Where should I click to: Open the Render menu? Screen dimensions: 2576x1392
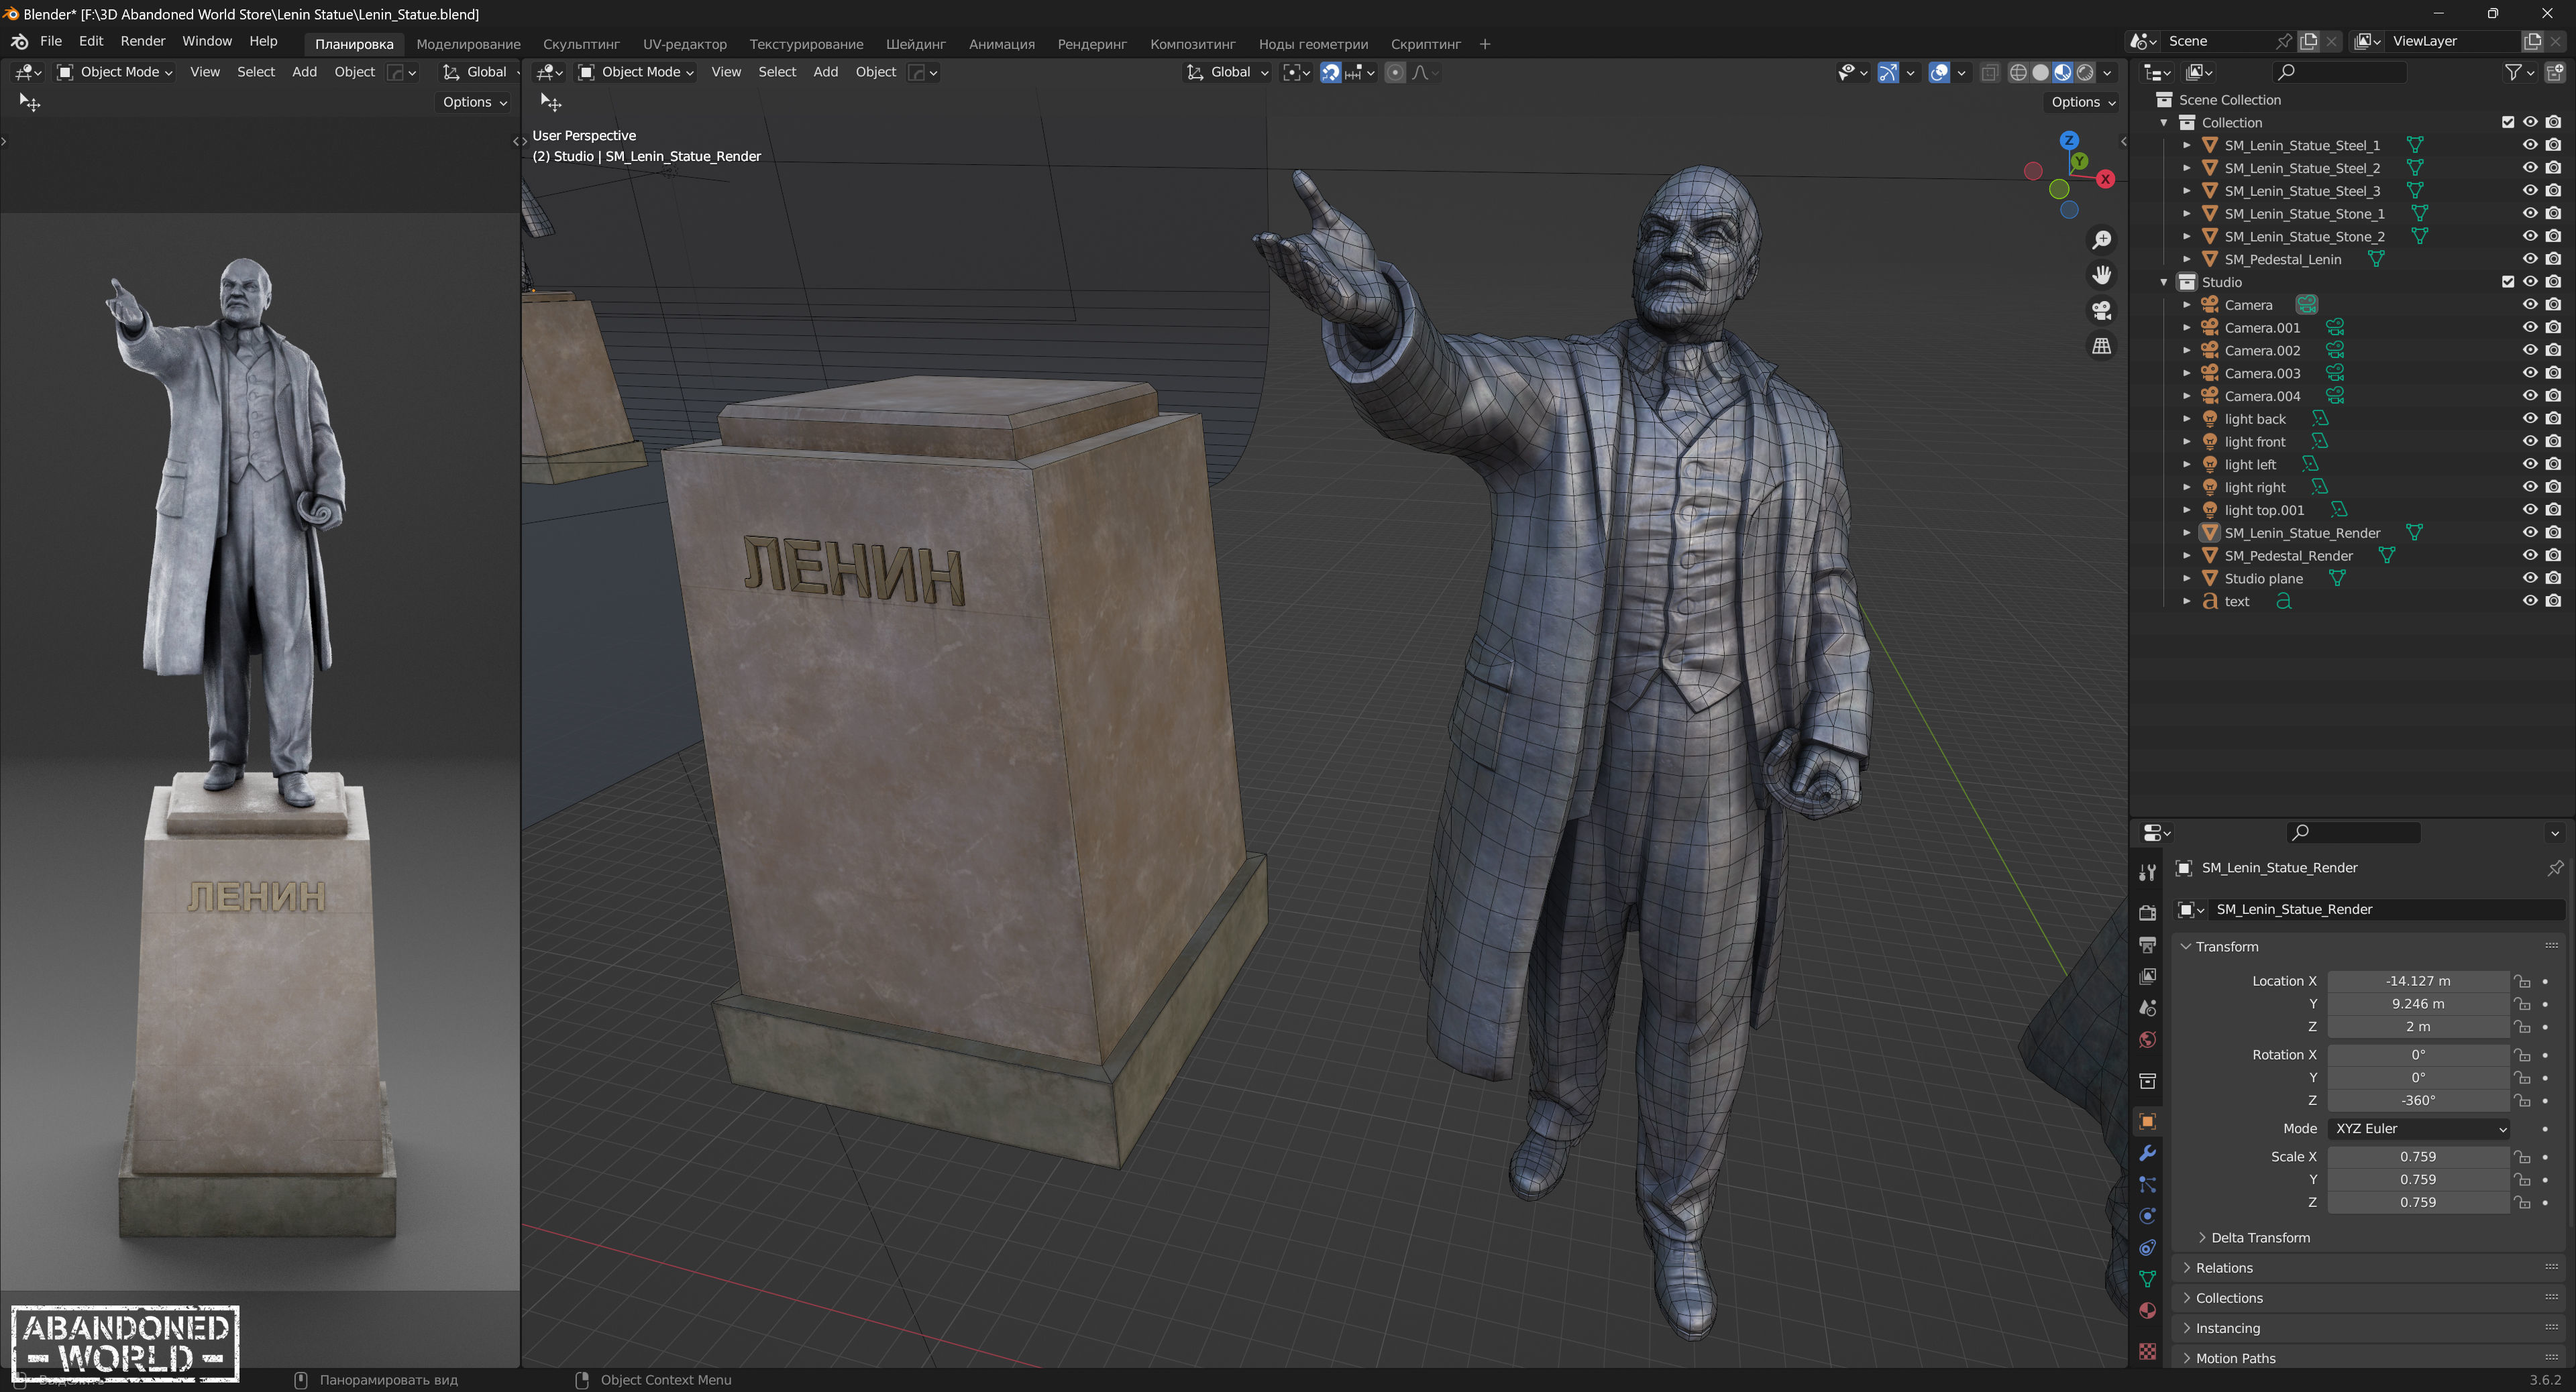tap(143, 41)
